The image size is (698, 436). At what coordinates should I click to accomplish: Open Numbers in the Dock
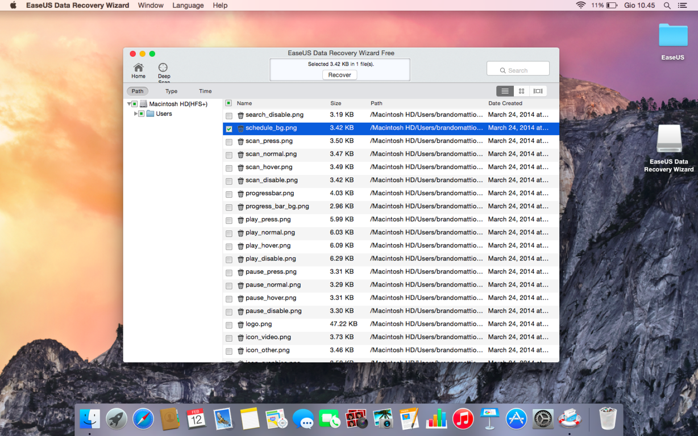tap(437, 419)
